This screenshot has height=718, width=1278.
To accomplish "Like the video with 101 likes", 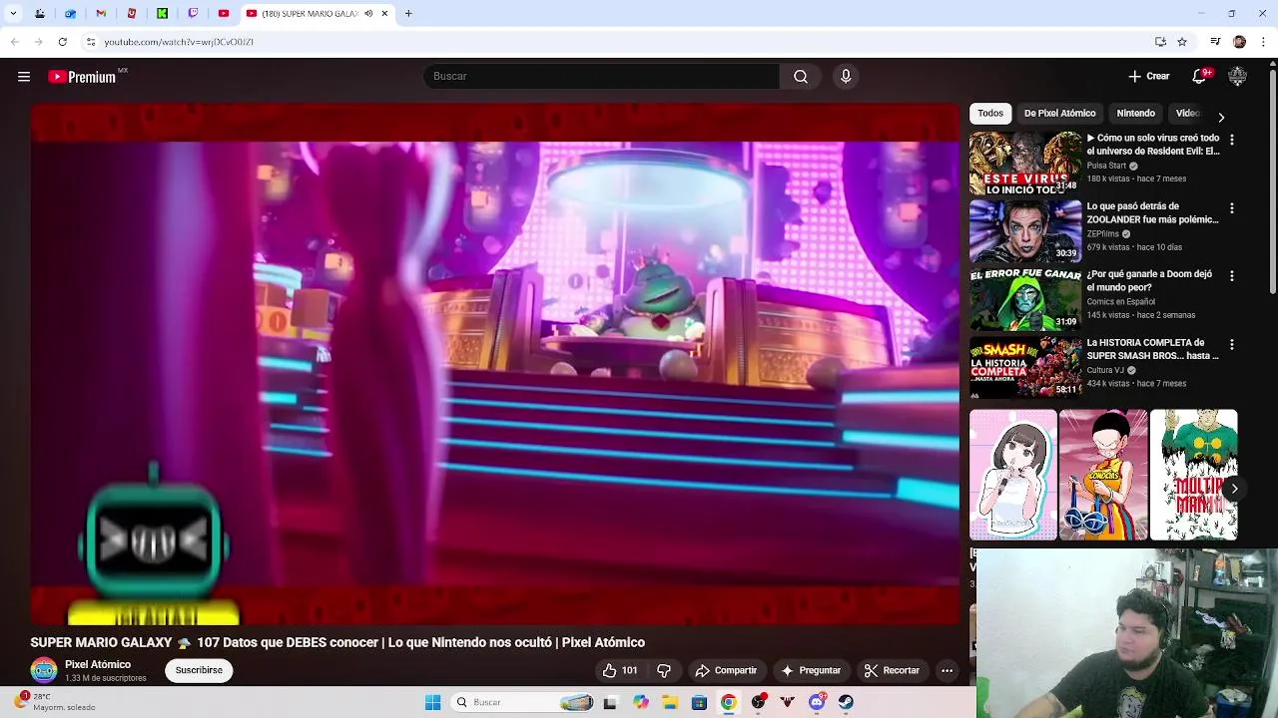I will click(620, 671).
